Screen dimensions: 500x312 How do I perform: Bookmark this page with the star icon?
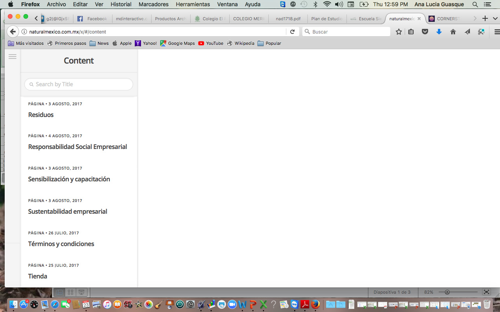(x=398, y=32)
